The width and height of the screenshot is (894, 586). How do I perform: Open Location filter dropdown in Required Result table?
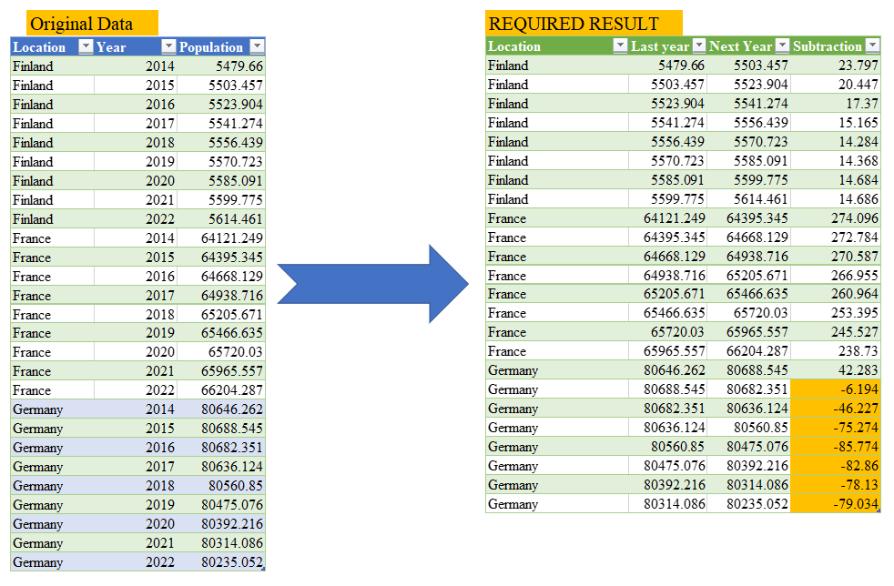[620, 45]
